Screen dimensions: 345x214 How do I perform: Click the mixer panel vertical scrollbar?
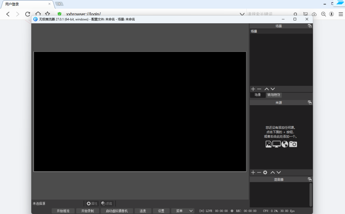(x=310, y=194)
